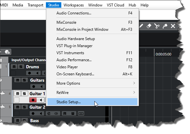This screenshot has width=190, height=134.
Task: Select the Glue tool
Action: [165, 26]
